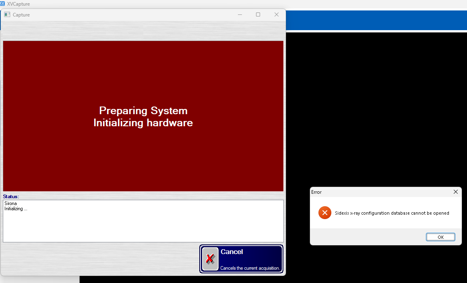Click the Status label above the log

tap(11, 197)
